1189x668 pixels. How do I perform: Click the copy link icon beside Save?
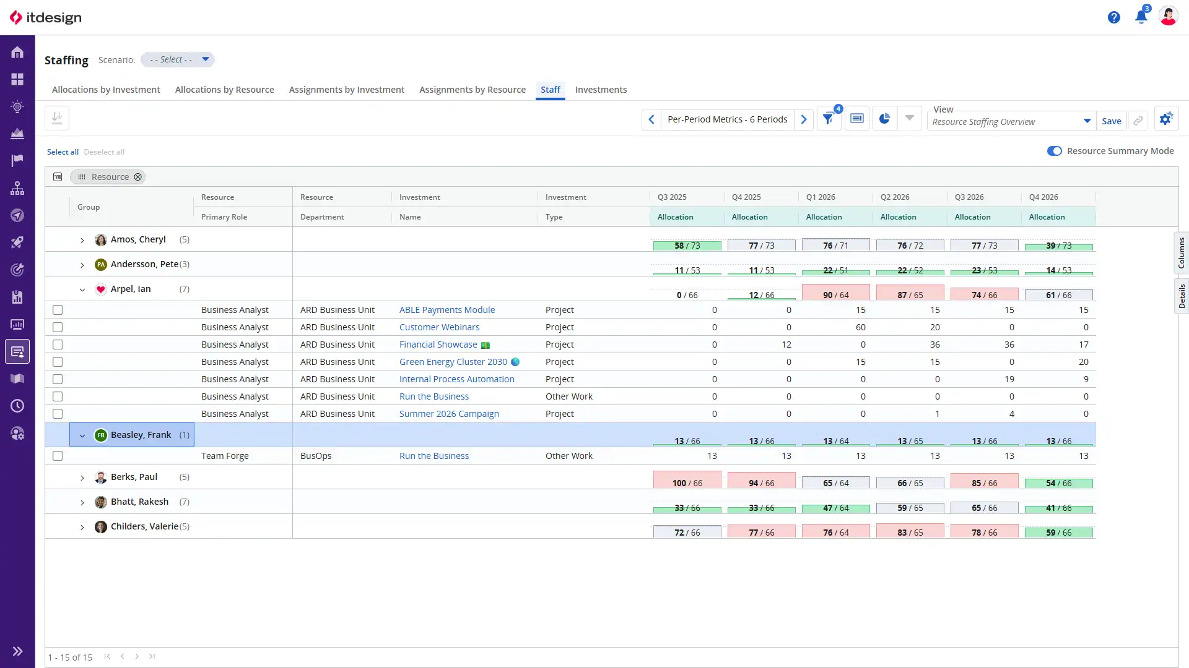[1138, 121]
